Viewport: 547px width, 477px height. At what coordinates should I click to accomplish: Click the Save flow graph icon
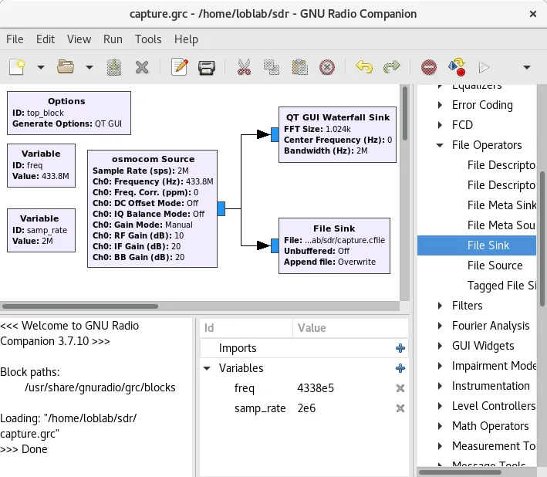click(x=113, y=67)
